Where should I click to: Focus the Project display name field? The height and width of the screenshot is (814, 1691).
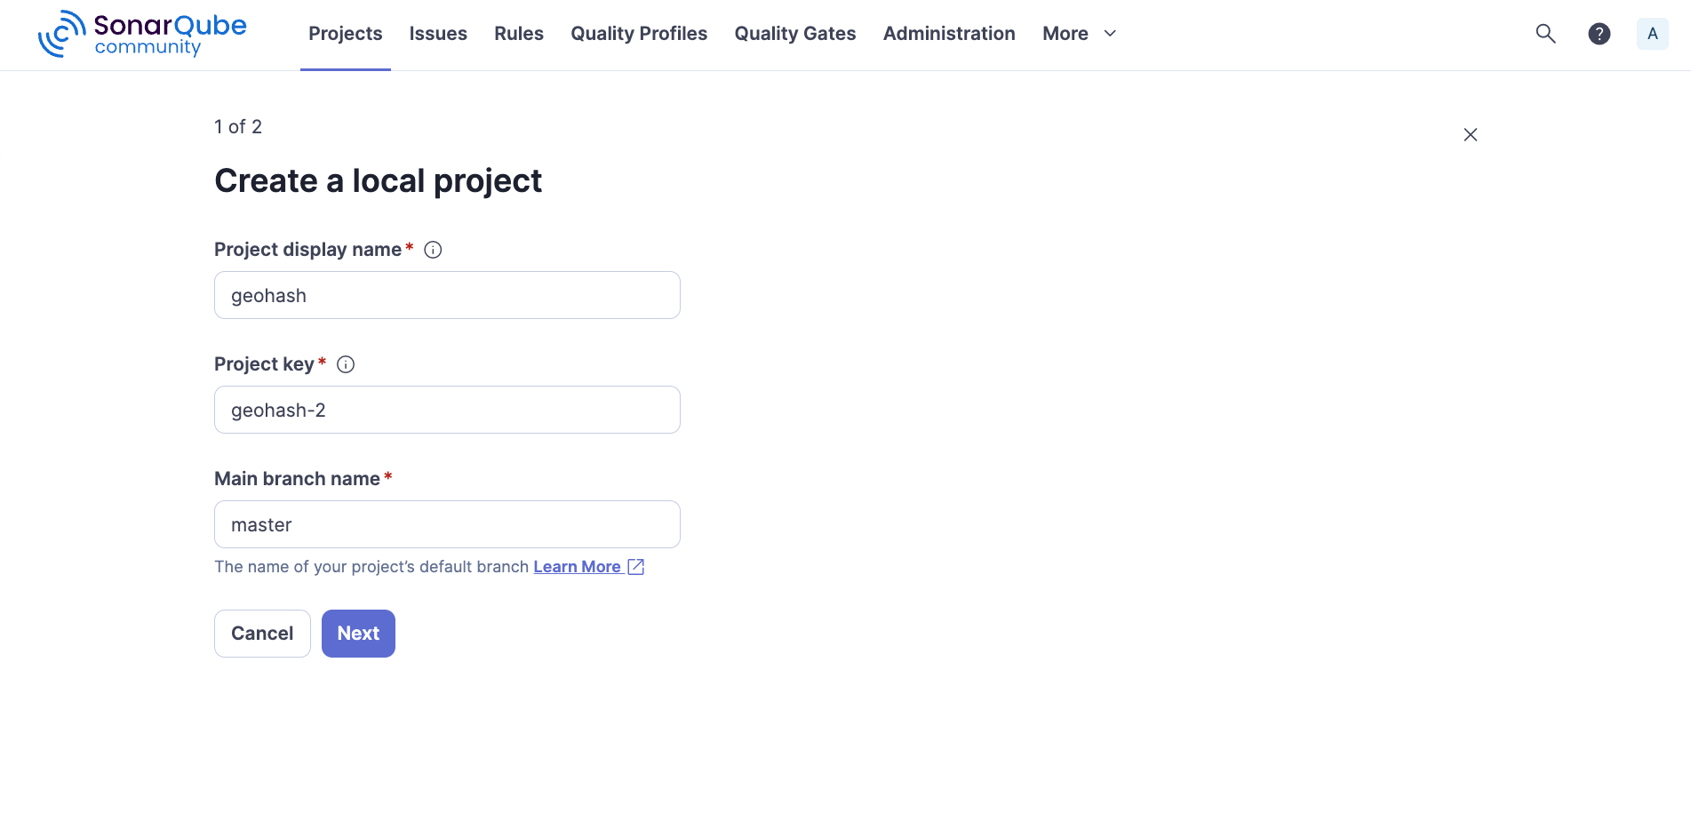point(447,295)
